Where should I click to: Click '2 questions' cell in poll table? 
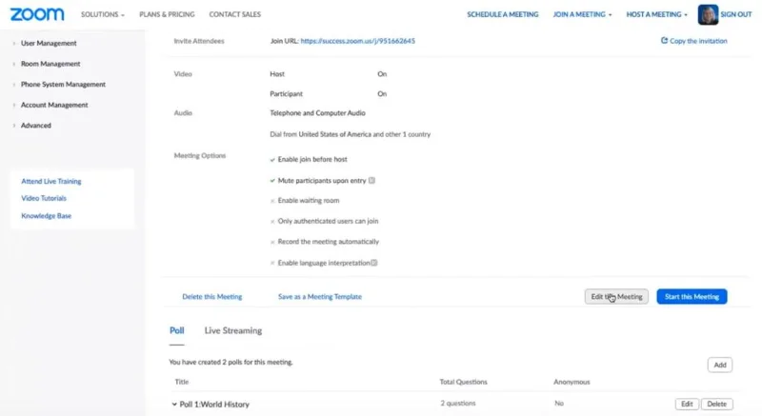click(458, 404)
